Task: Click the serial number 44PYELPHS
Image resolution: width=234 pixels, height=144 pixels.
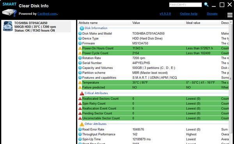Action: point(141,63)
